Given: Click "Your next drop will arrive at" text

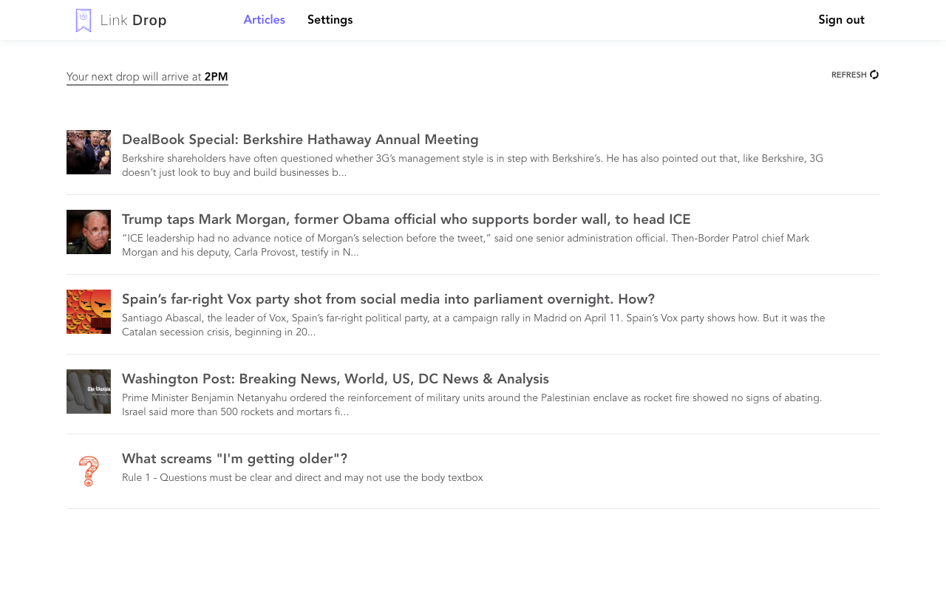Looking at the screenshot, I should 134,77.
